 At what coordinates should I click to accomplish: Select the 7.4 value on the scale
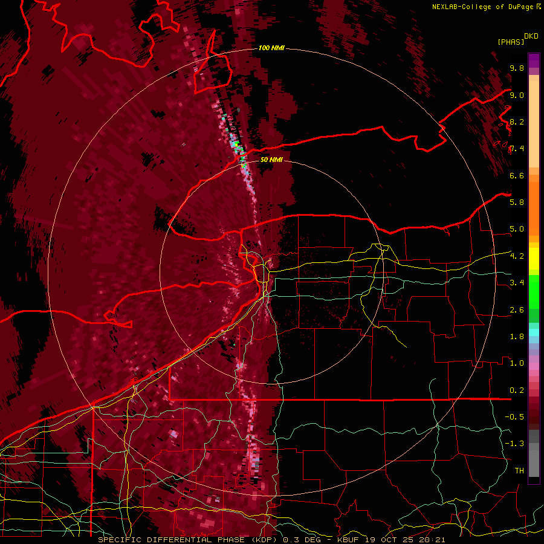tap(517, 149)
